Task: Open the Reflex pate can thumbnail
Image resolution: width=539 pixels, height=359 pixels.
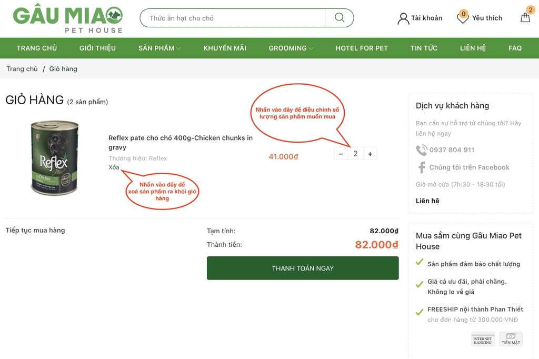Action: pyautogui.click(x=54, y=158)
